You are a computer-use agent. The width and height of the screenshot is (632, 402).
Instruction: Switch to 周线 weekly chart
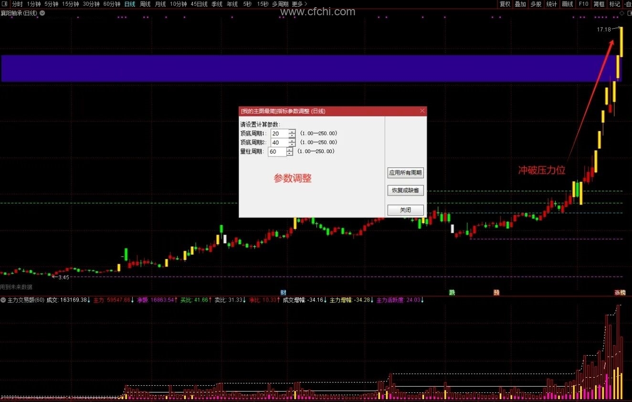145,4
